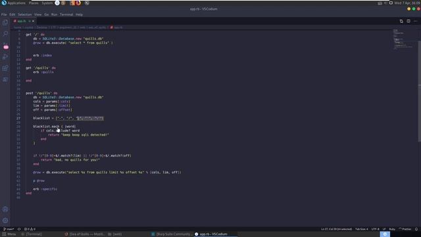Screen dimensions: 421x237
Task: Open the Run and Debug view
Action: pos(5,57)
